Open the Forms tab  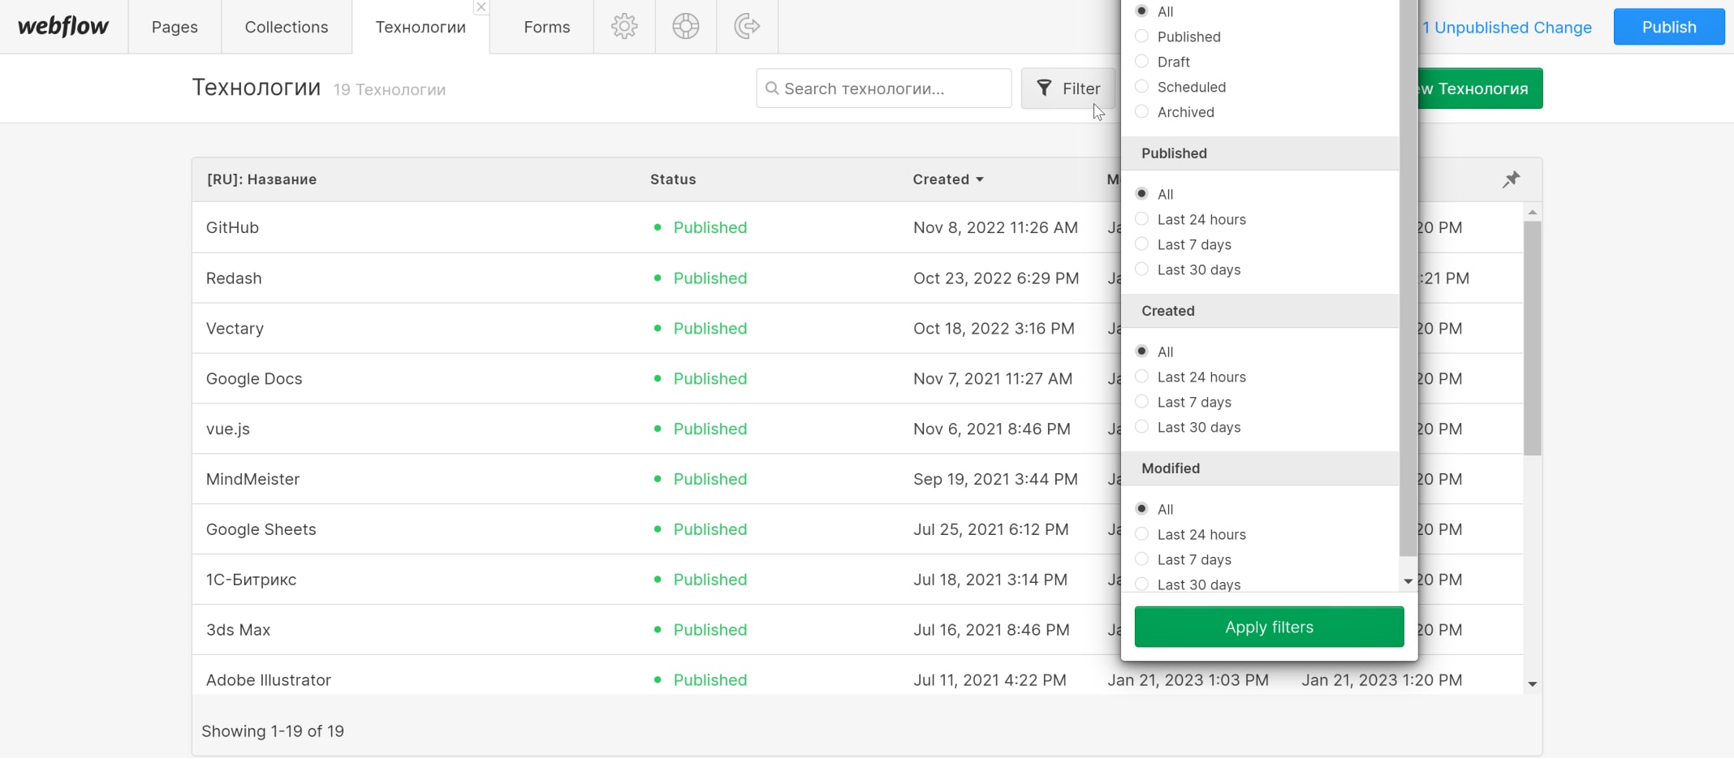point(547,27)
